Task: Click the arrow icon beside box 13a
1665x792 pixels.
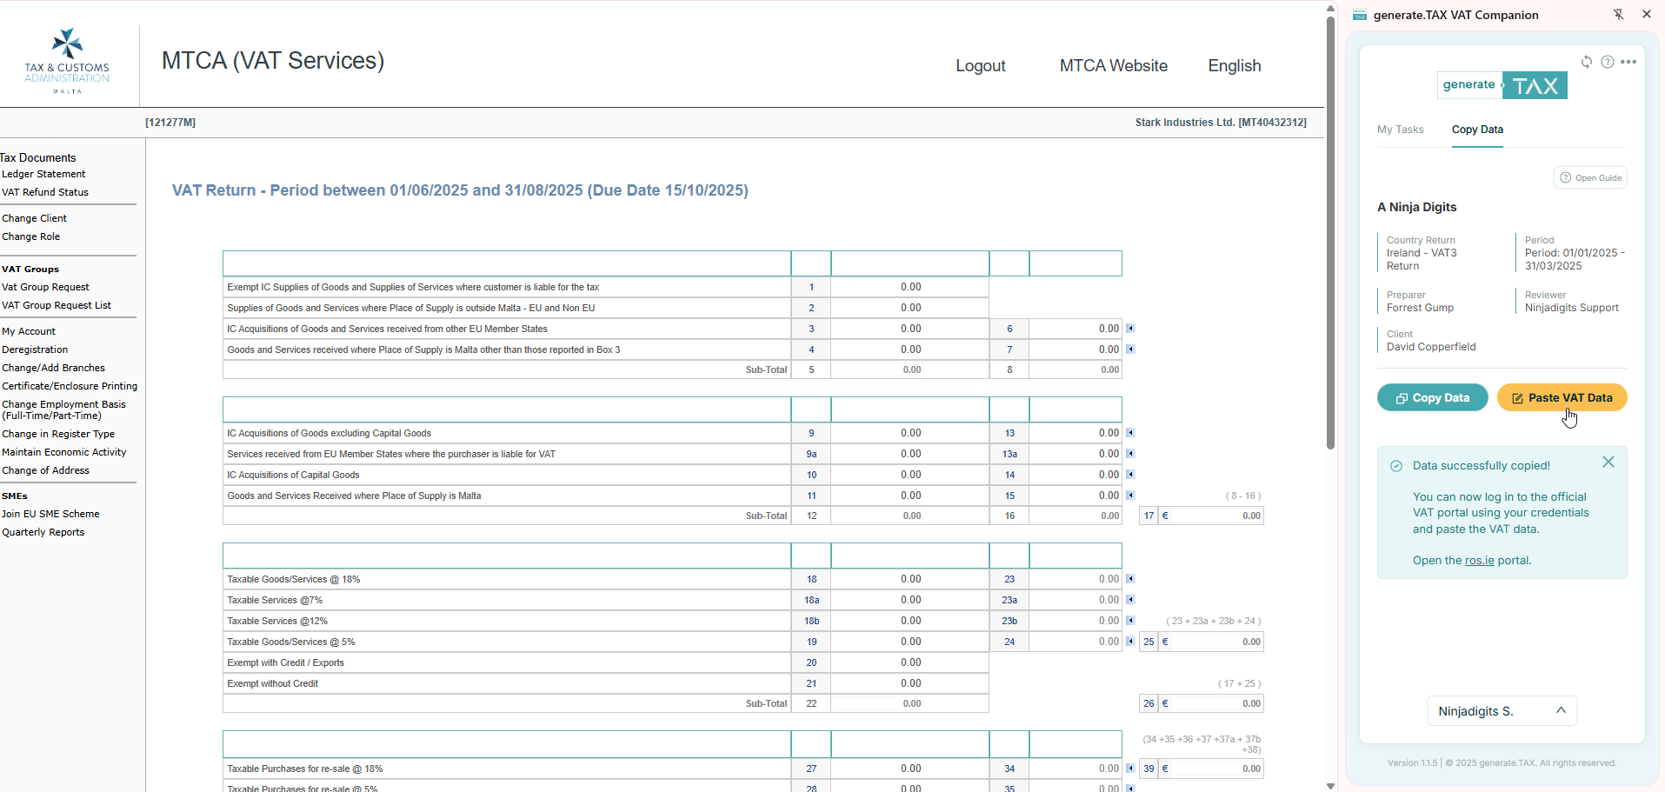Action: (x=1130, y=454)
